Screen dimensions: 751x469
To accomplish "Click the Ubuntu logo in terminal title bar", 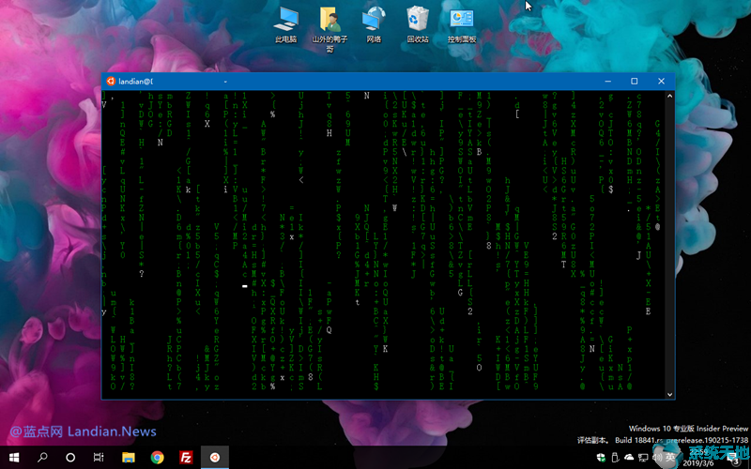I will click(x=111, y=81).
